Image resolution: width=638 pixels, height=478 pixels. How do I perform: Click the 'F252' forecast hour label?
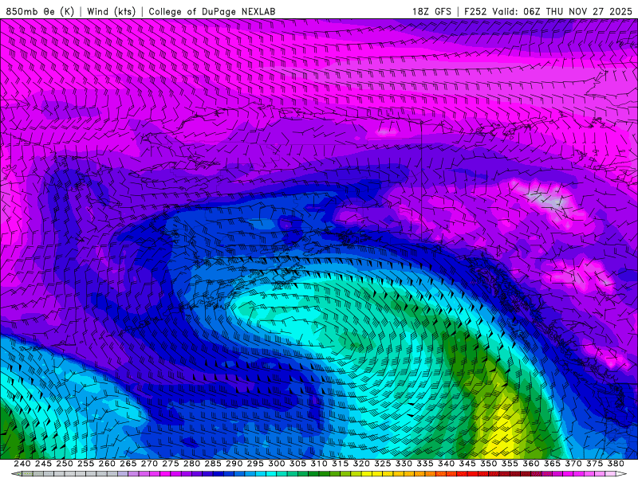coord(475,11)
